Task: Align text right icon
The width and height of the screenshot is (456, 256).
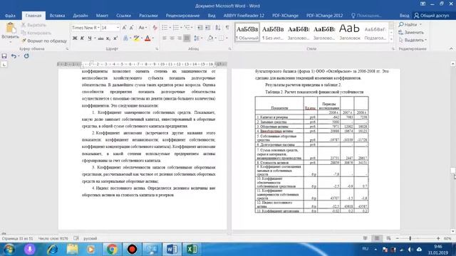Action: [x=180, y=38]
